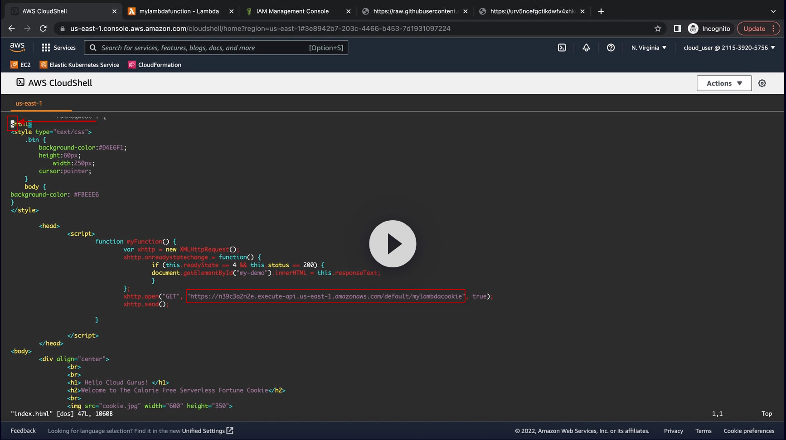
Task: Open the Elastic Kubernetes Service shortcut
Action: click(x=79, y=65)
